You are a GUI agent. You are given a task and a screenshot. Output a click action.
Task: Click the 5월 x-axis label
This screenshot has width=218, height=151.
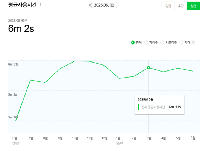tap(178, 138)
